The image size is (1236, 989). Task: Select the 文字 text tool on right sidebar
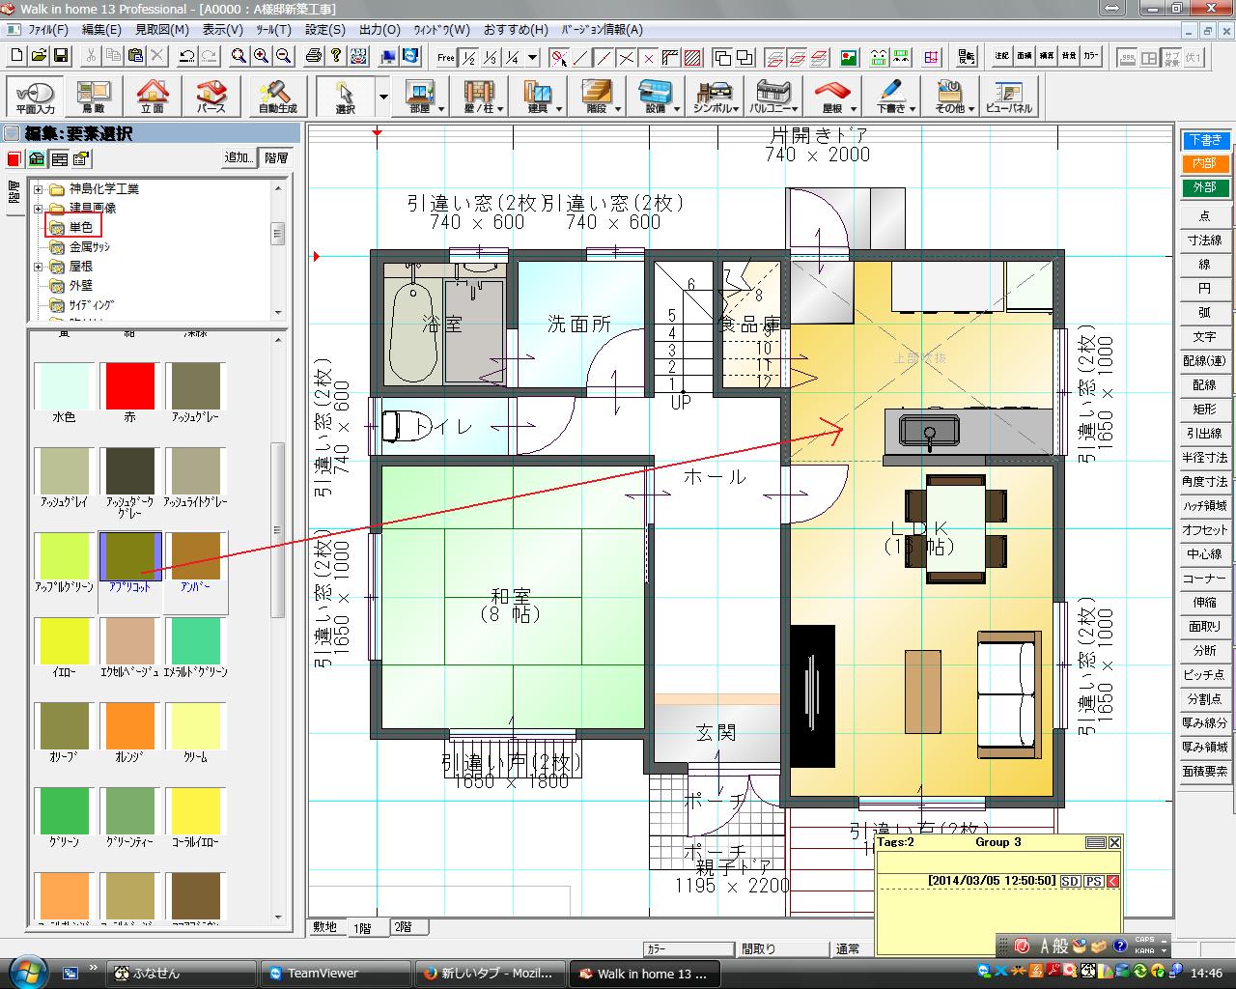click(1203, 337)
